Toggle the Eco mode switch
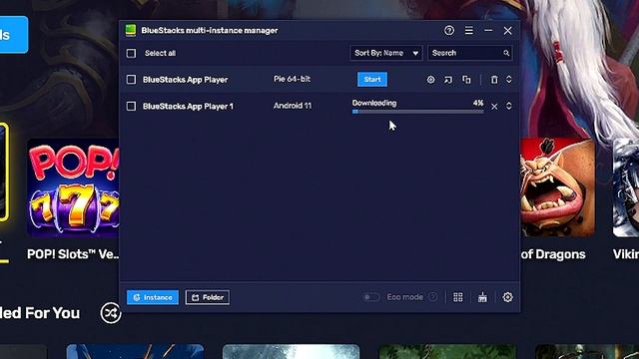 371,297
